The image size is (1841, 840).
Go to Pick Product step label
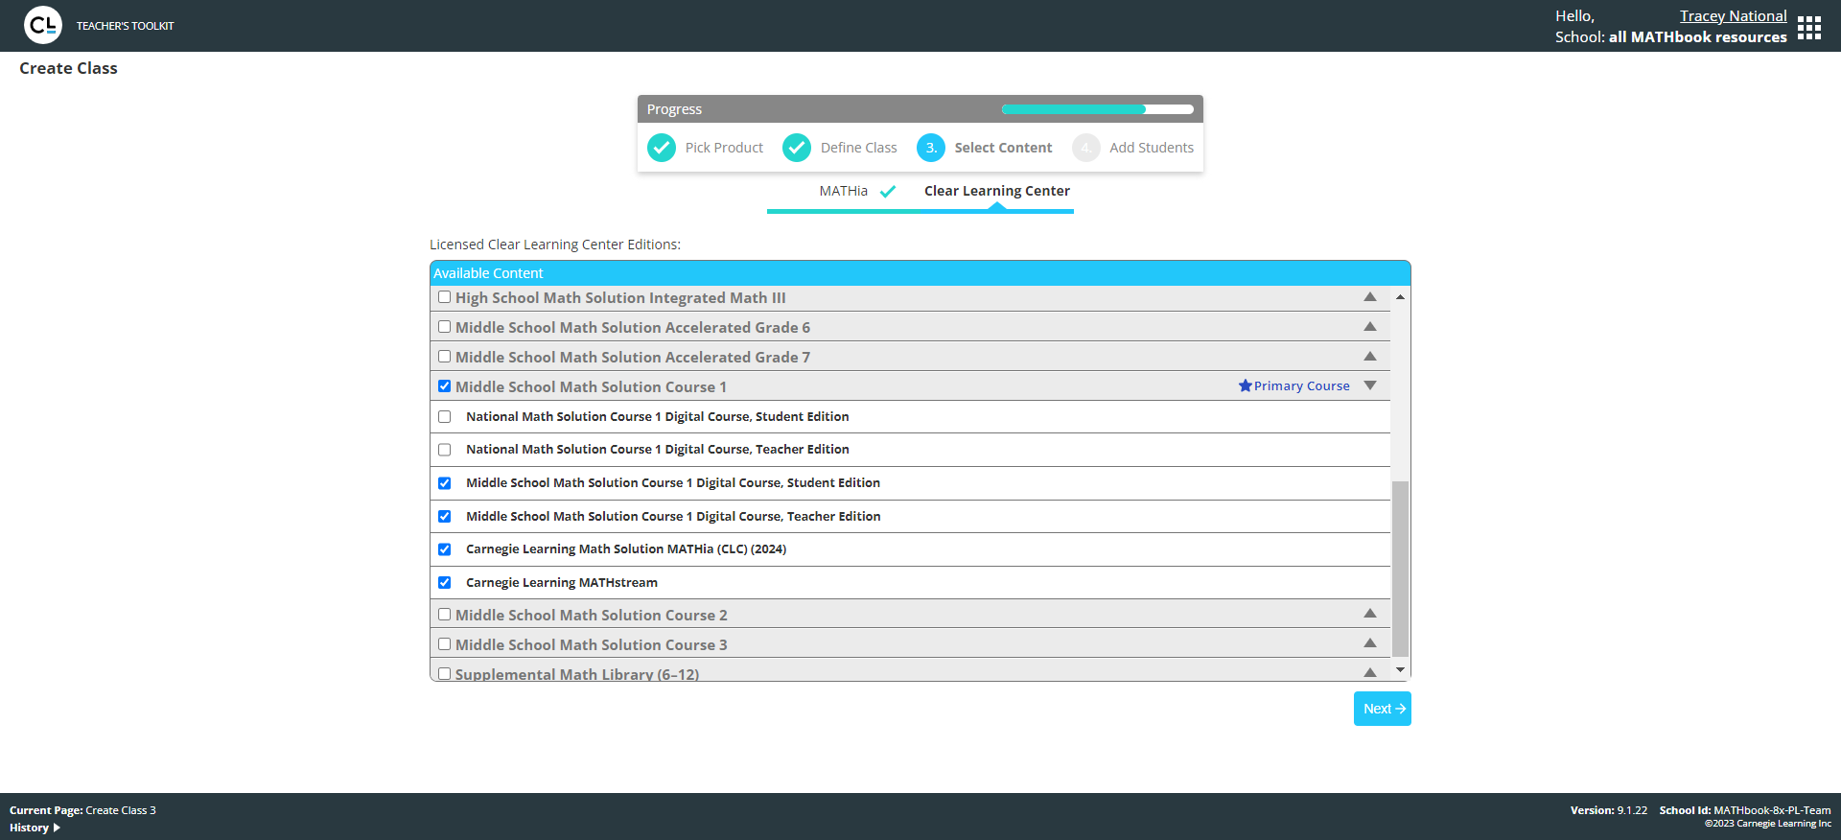724,148
